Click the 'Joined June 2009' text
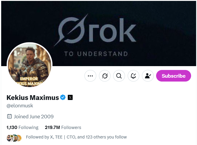 coord(33,117)
